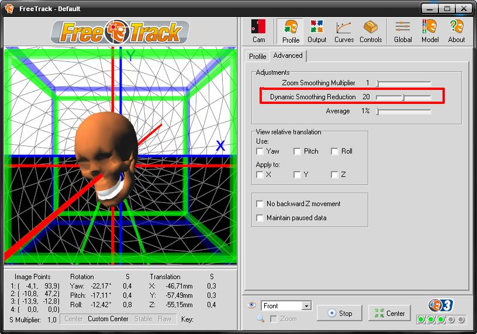Adjust the Dynamic Smoothing Reduction slider
Screen dimensions: 477x334
pyautogui.click(x=403, y=98)
